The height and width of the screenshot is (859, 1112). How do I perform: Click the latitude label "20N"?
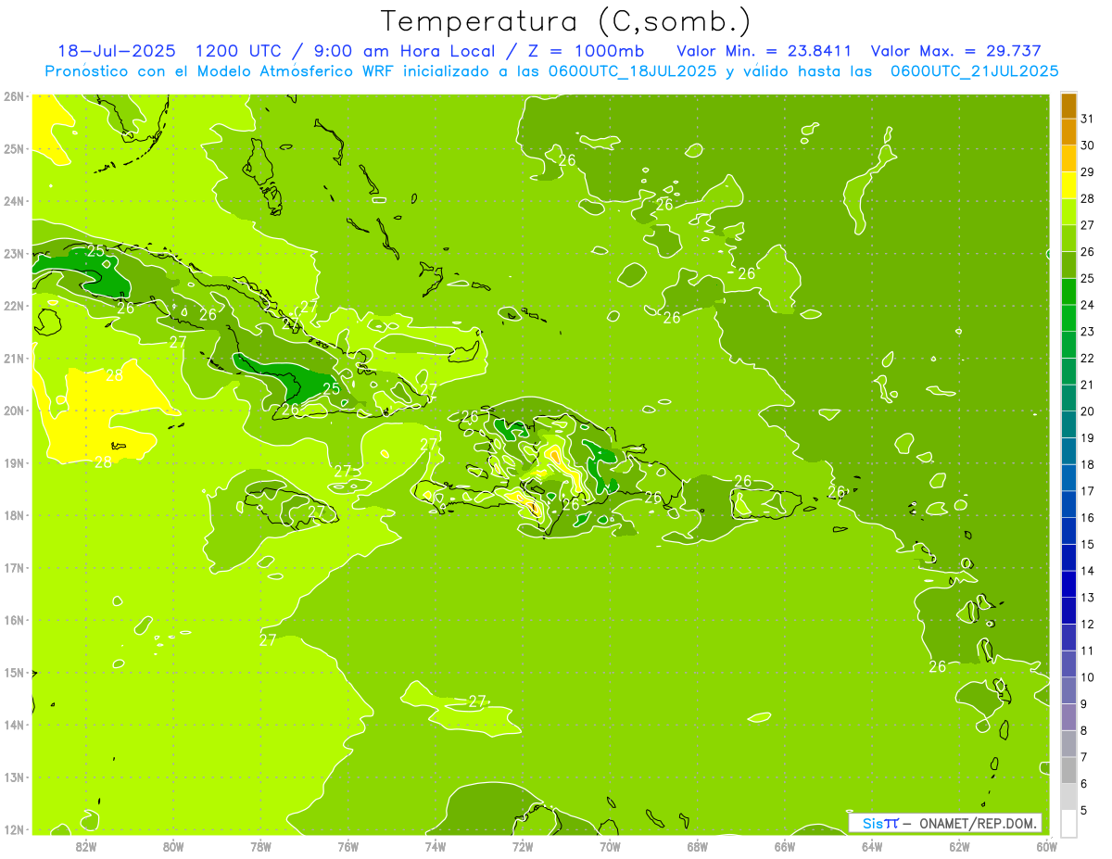click(x=13, y=411)
